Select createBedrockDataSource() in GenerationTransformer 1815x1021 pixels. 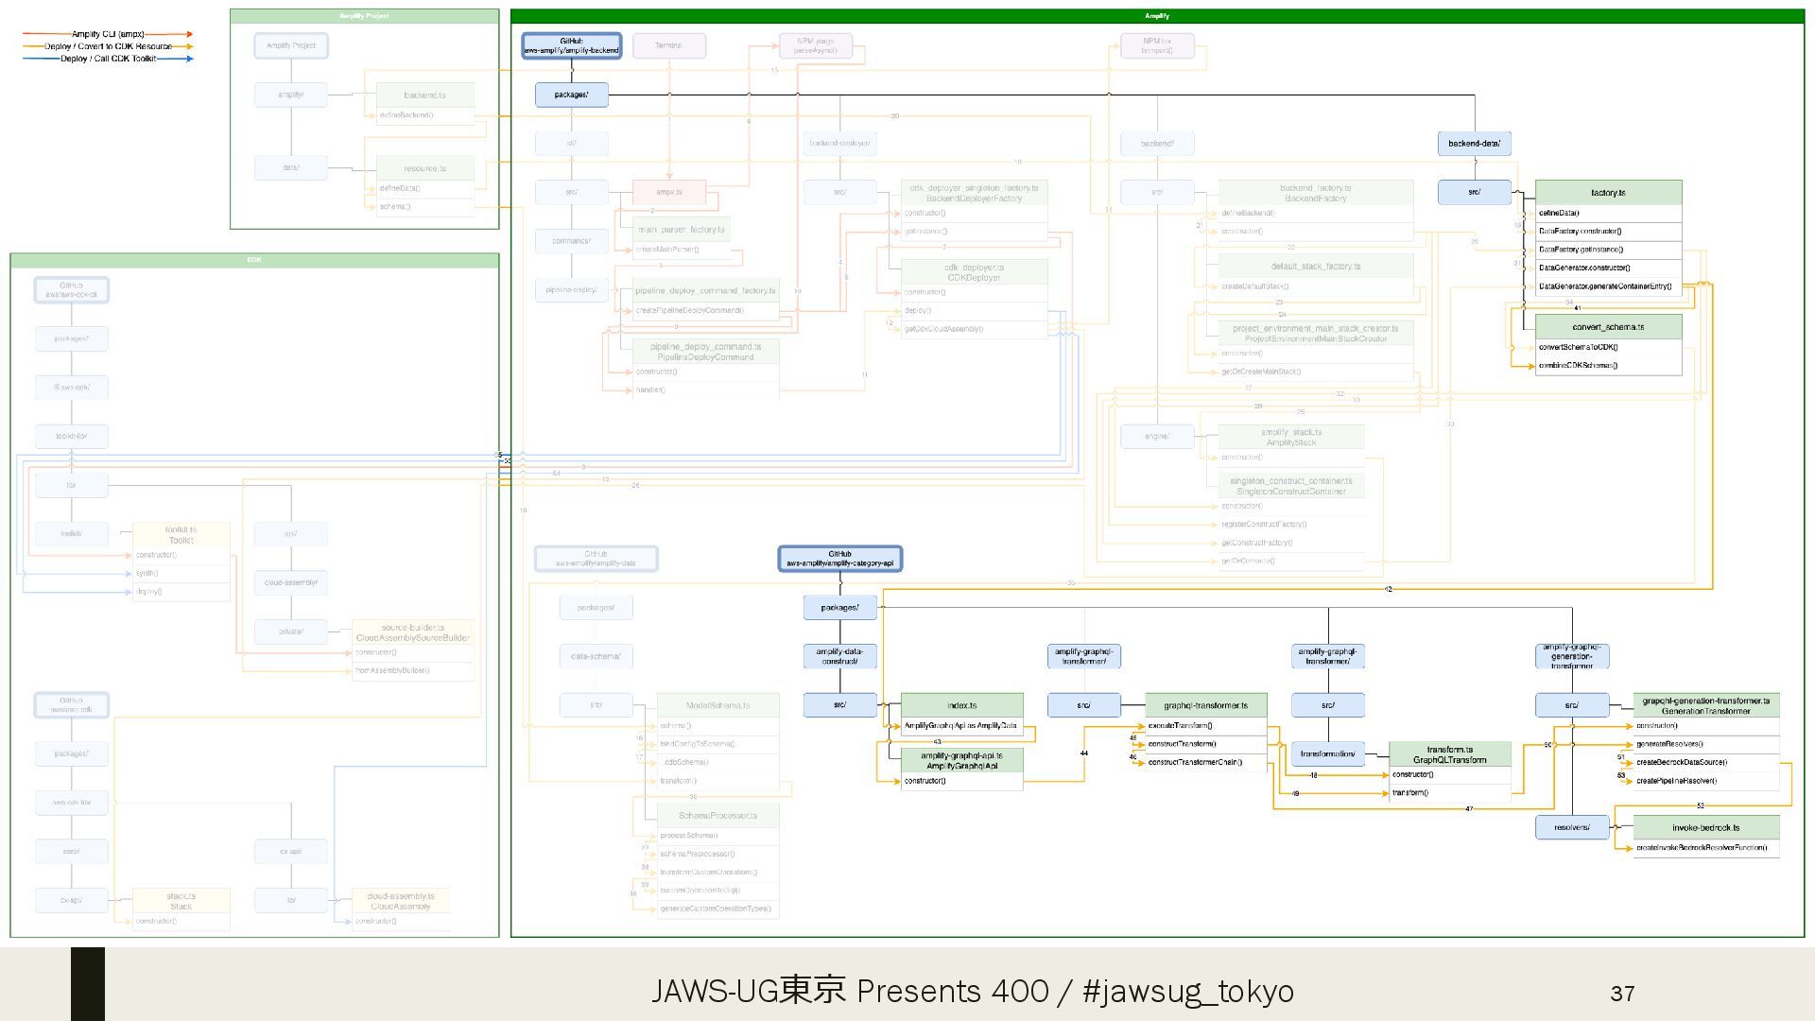[1681, 762]
